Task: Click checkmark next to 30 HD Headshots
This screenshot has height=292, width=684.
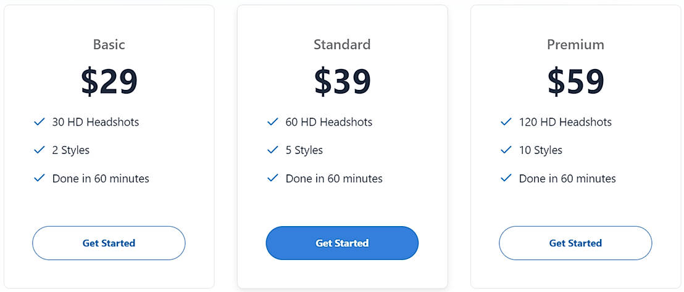Action: (40, 122)
